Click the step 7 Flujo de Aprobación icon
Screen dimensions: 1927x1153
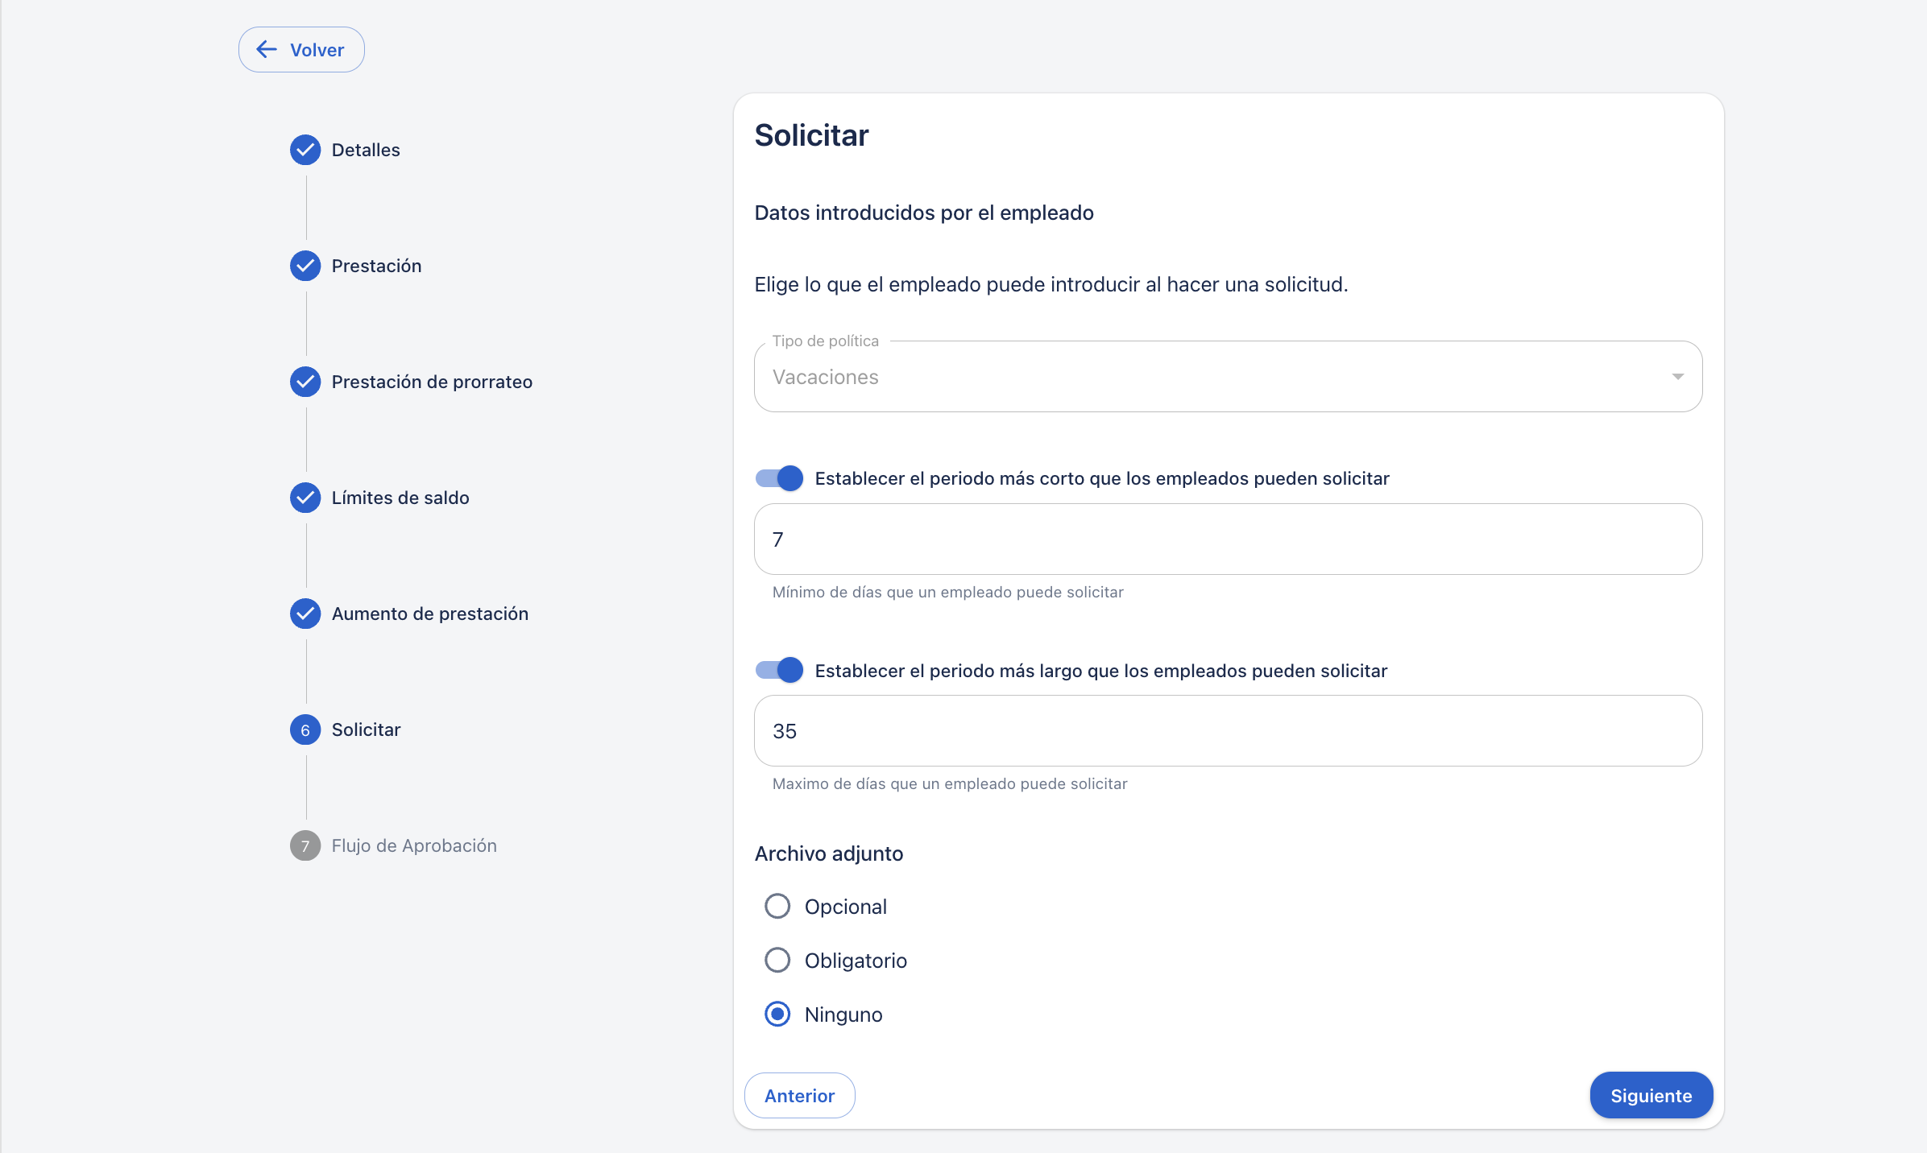(305, 845)
